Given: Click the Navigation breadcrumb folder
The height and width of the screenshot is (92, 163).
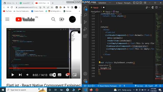Looking at the screenshot, I should 95,11.
